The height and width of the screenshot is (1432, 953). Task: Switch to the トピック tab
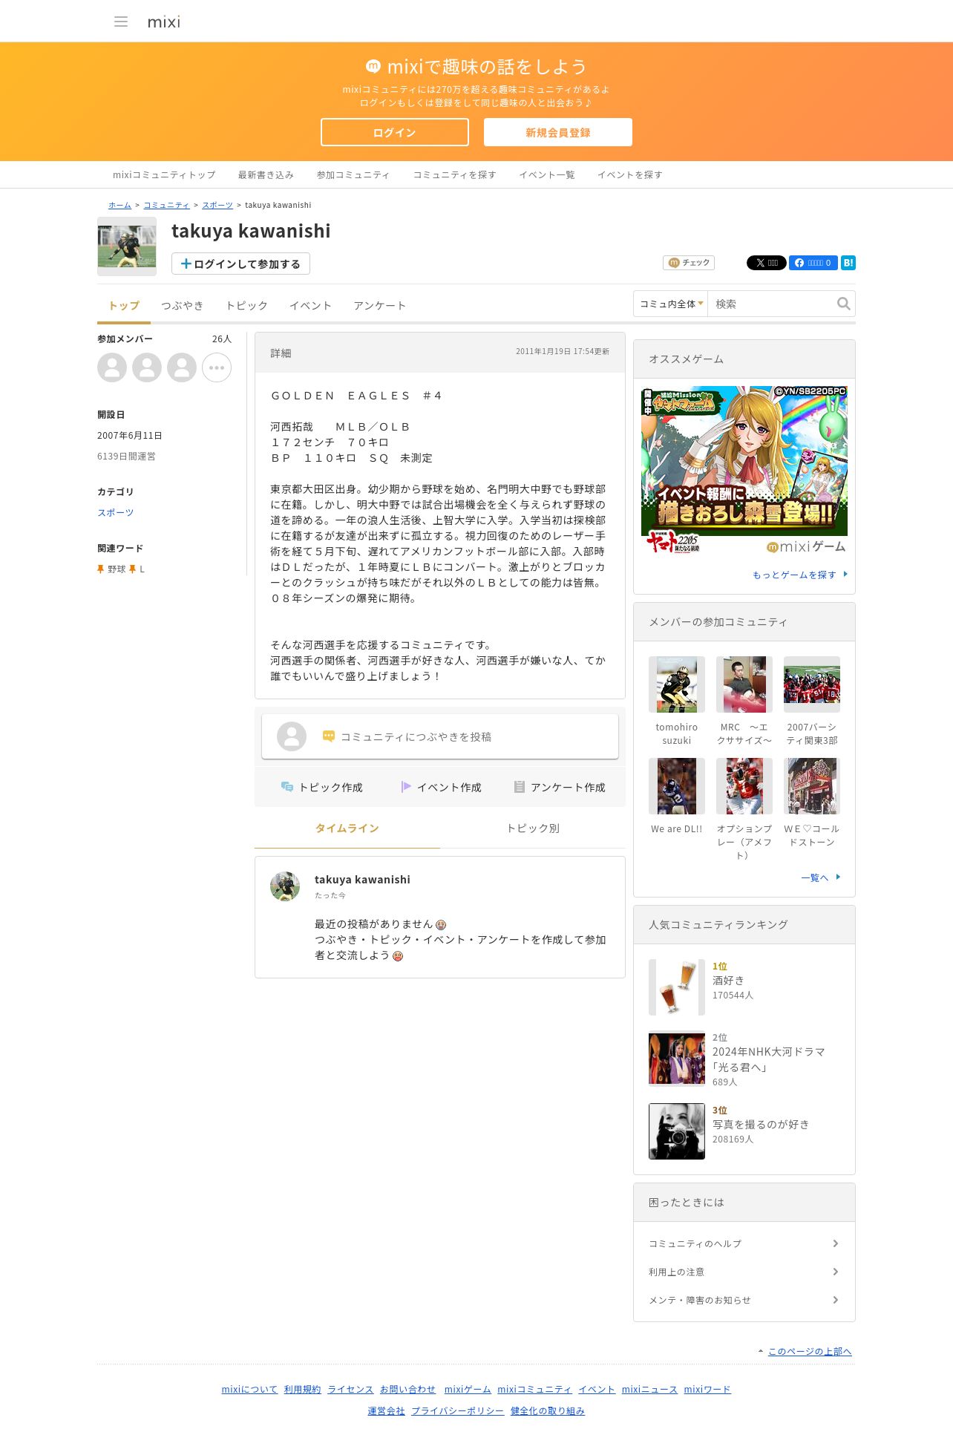click(x=246, y=305)
